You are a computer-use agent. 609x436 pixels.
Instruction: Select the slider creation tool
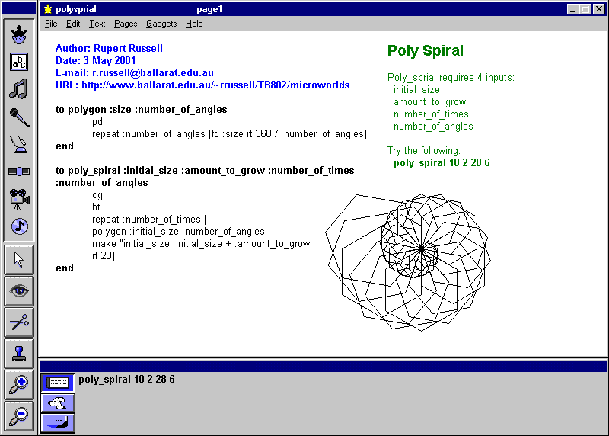point(18,172)
